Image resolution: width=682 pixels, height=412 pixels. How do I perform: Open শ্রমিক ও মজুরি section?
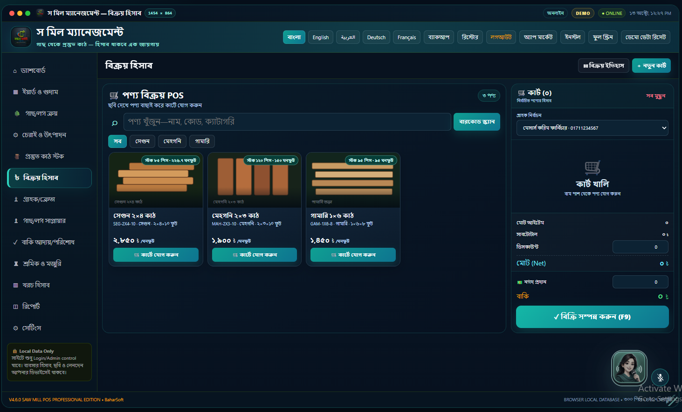(x=49, y=264)
